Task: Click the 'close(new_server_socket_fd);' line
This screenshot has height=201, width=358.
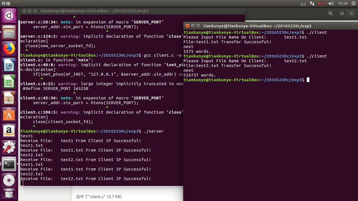Action: (60, 46)
